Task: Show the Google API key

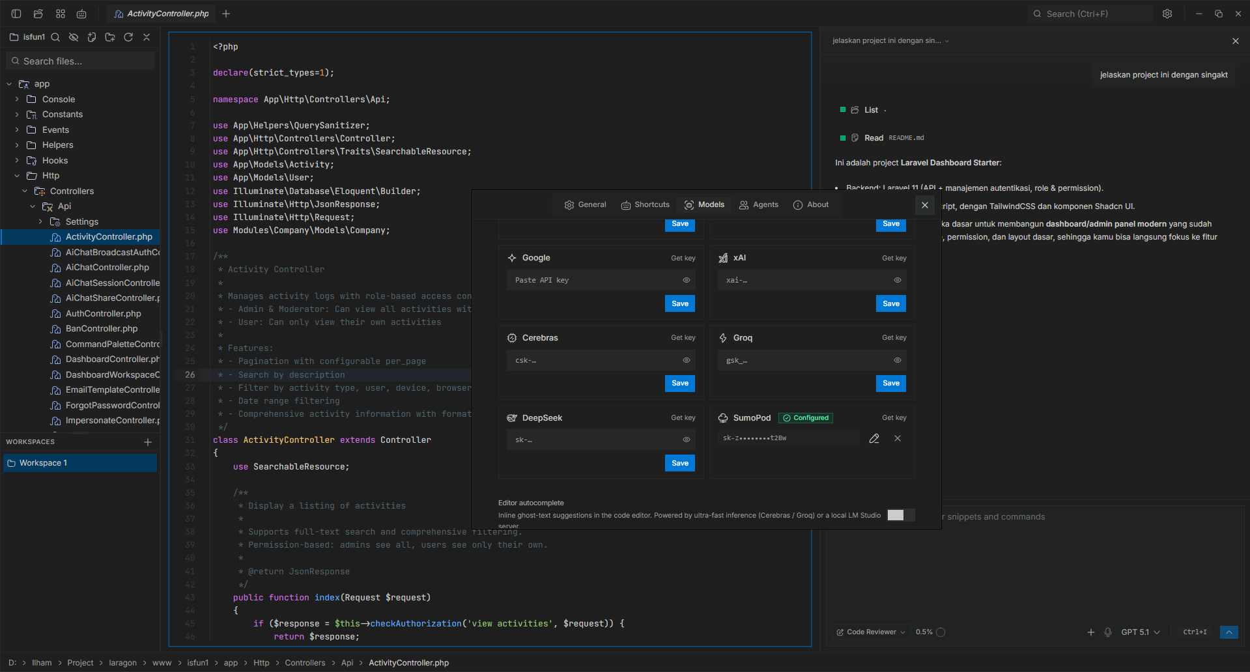Action: (687, 281)
